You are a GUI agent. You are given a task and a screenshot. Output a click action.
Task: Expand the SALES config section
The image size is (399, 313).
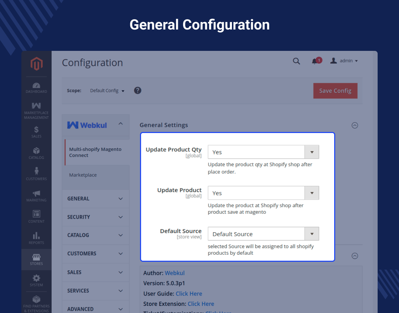point(96,272)
